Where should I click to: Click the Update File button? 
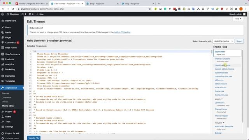click(x=34, y=138)
